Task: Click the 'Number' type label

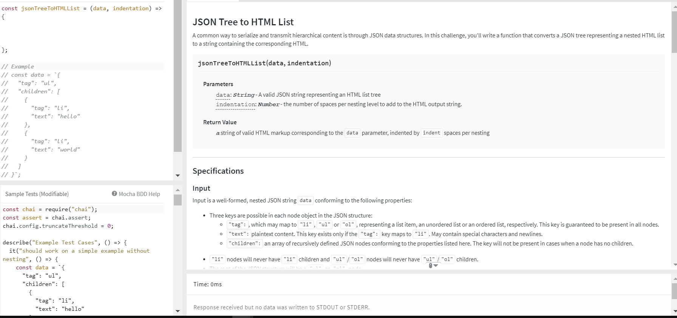Action: tap(269, 104)
